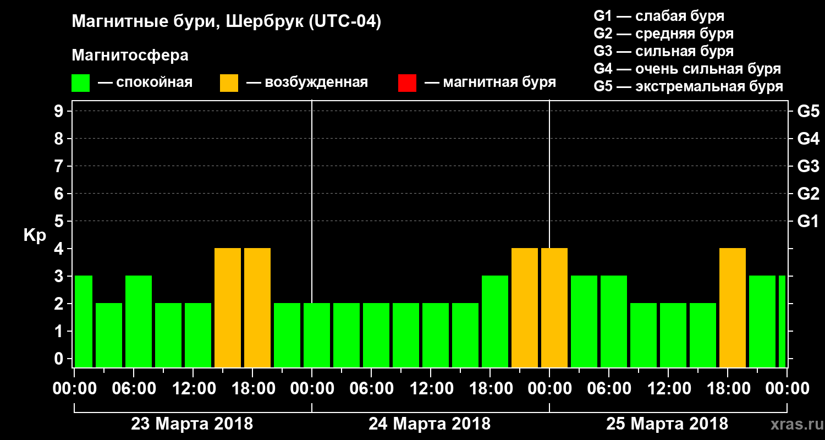Click the red 'магнитная буря' legend swatch
The width and height of the screenshot is (825, 440).
407,83
